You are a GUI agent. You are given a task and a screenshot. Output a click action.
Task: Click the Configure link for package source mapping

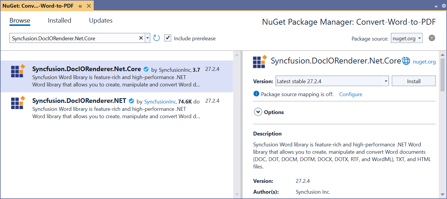point(350,94)
